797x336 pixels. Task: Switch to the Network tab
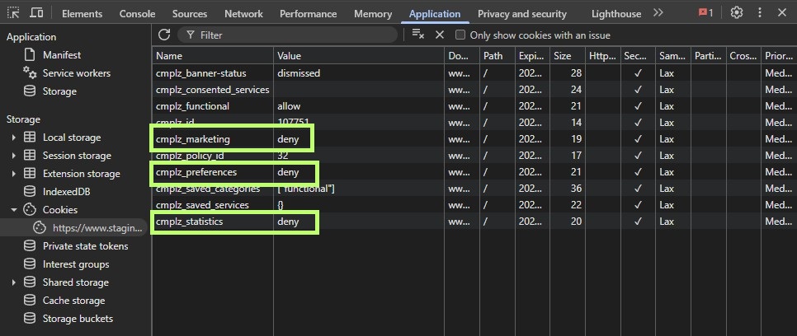coord(243,14)
